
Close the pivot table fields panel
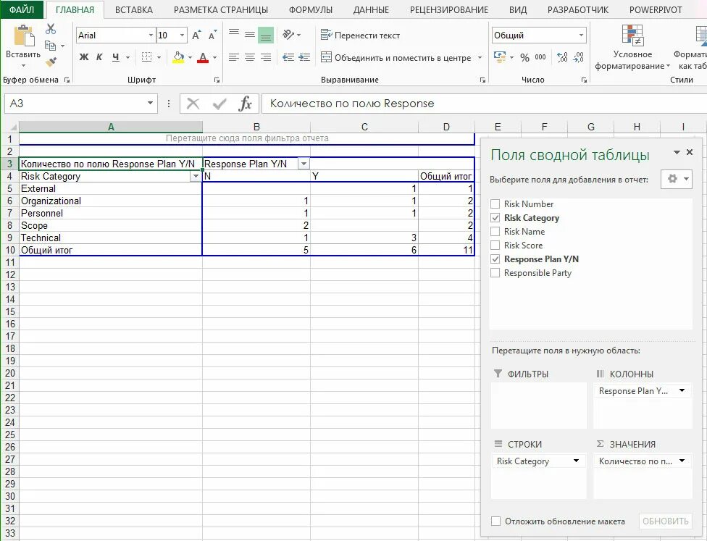690,152
